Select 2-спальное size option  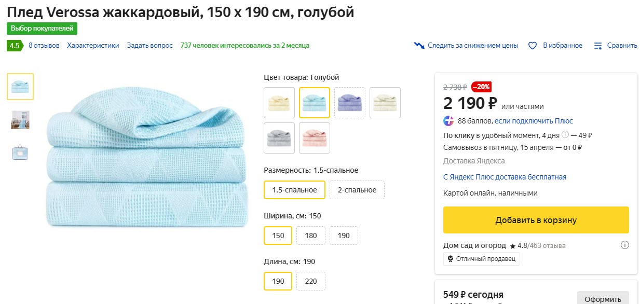tap(357, 190)
